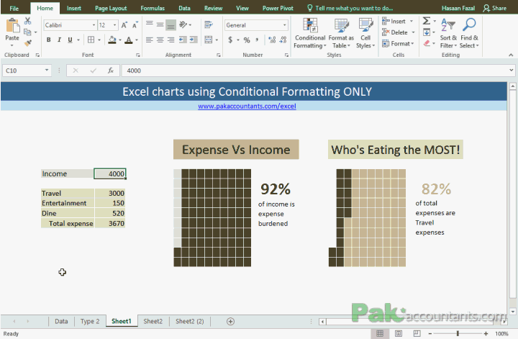The width and height of the screenshot is (518, 339).
Task: Open Conditional Formatting menu
Action: [x=310, y=33]
